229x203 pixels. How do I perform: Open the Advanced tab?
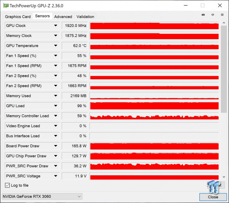click(x=63, y=17)
